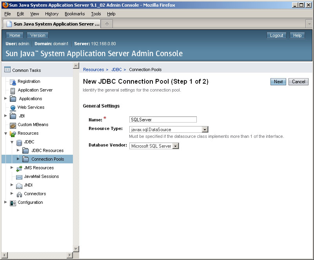Click the Common Tasks icon

(x=7, y=70)
